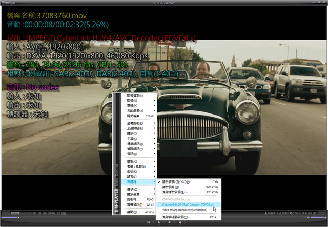Expand the 擷取 submenu

(x=139, y=161)
